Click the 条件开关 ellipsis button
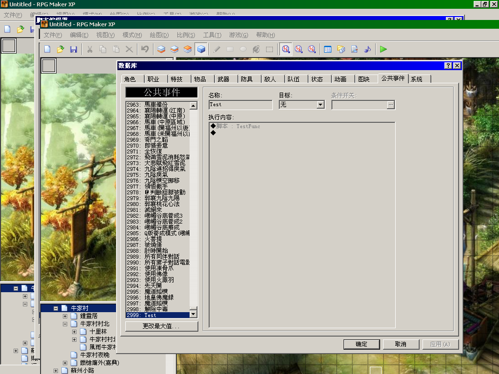 pos(390,105)
